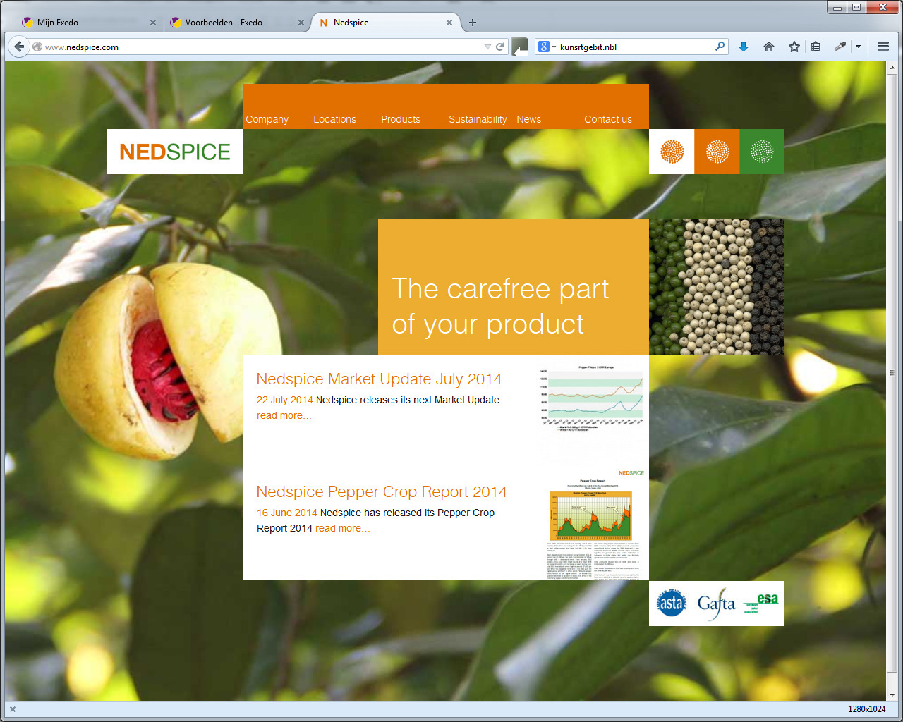
Task: Click the NEDSPICE logo
Action: (x=175, y=152)
